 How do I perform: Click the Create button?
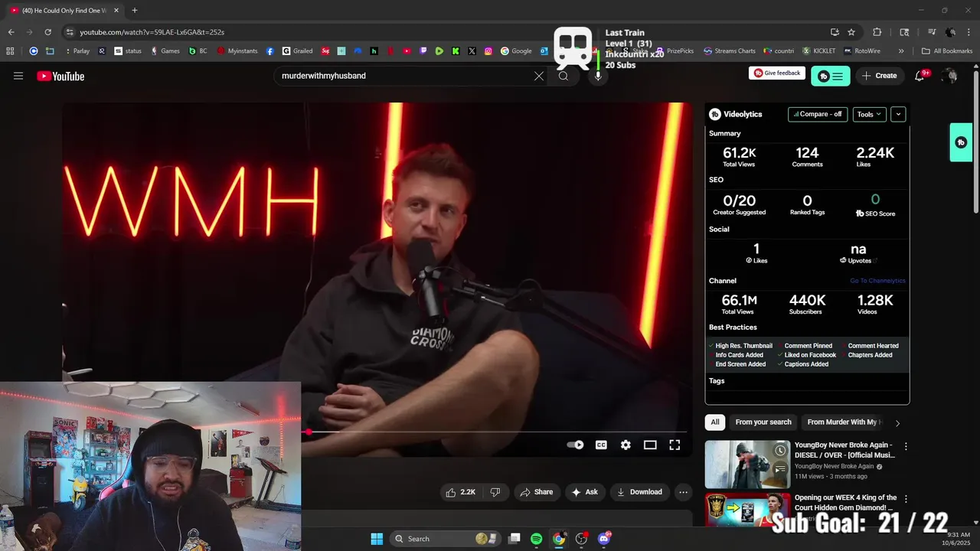click(x=879, y=76)
